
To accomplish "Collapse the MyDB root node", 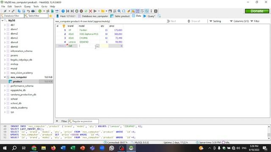I will pyautogui.click(x=3, y=21).
